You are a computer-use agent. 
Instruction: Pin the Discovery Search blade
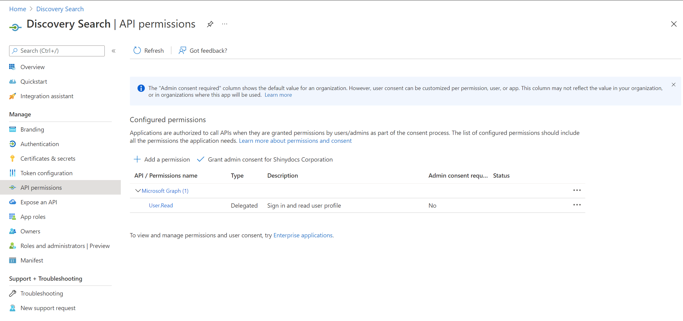[x=210, y=24]
